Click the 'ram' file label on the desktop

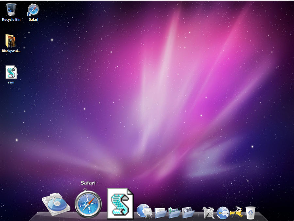(11, 82)
